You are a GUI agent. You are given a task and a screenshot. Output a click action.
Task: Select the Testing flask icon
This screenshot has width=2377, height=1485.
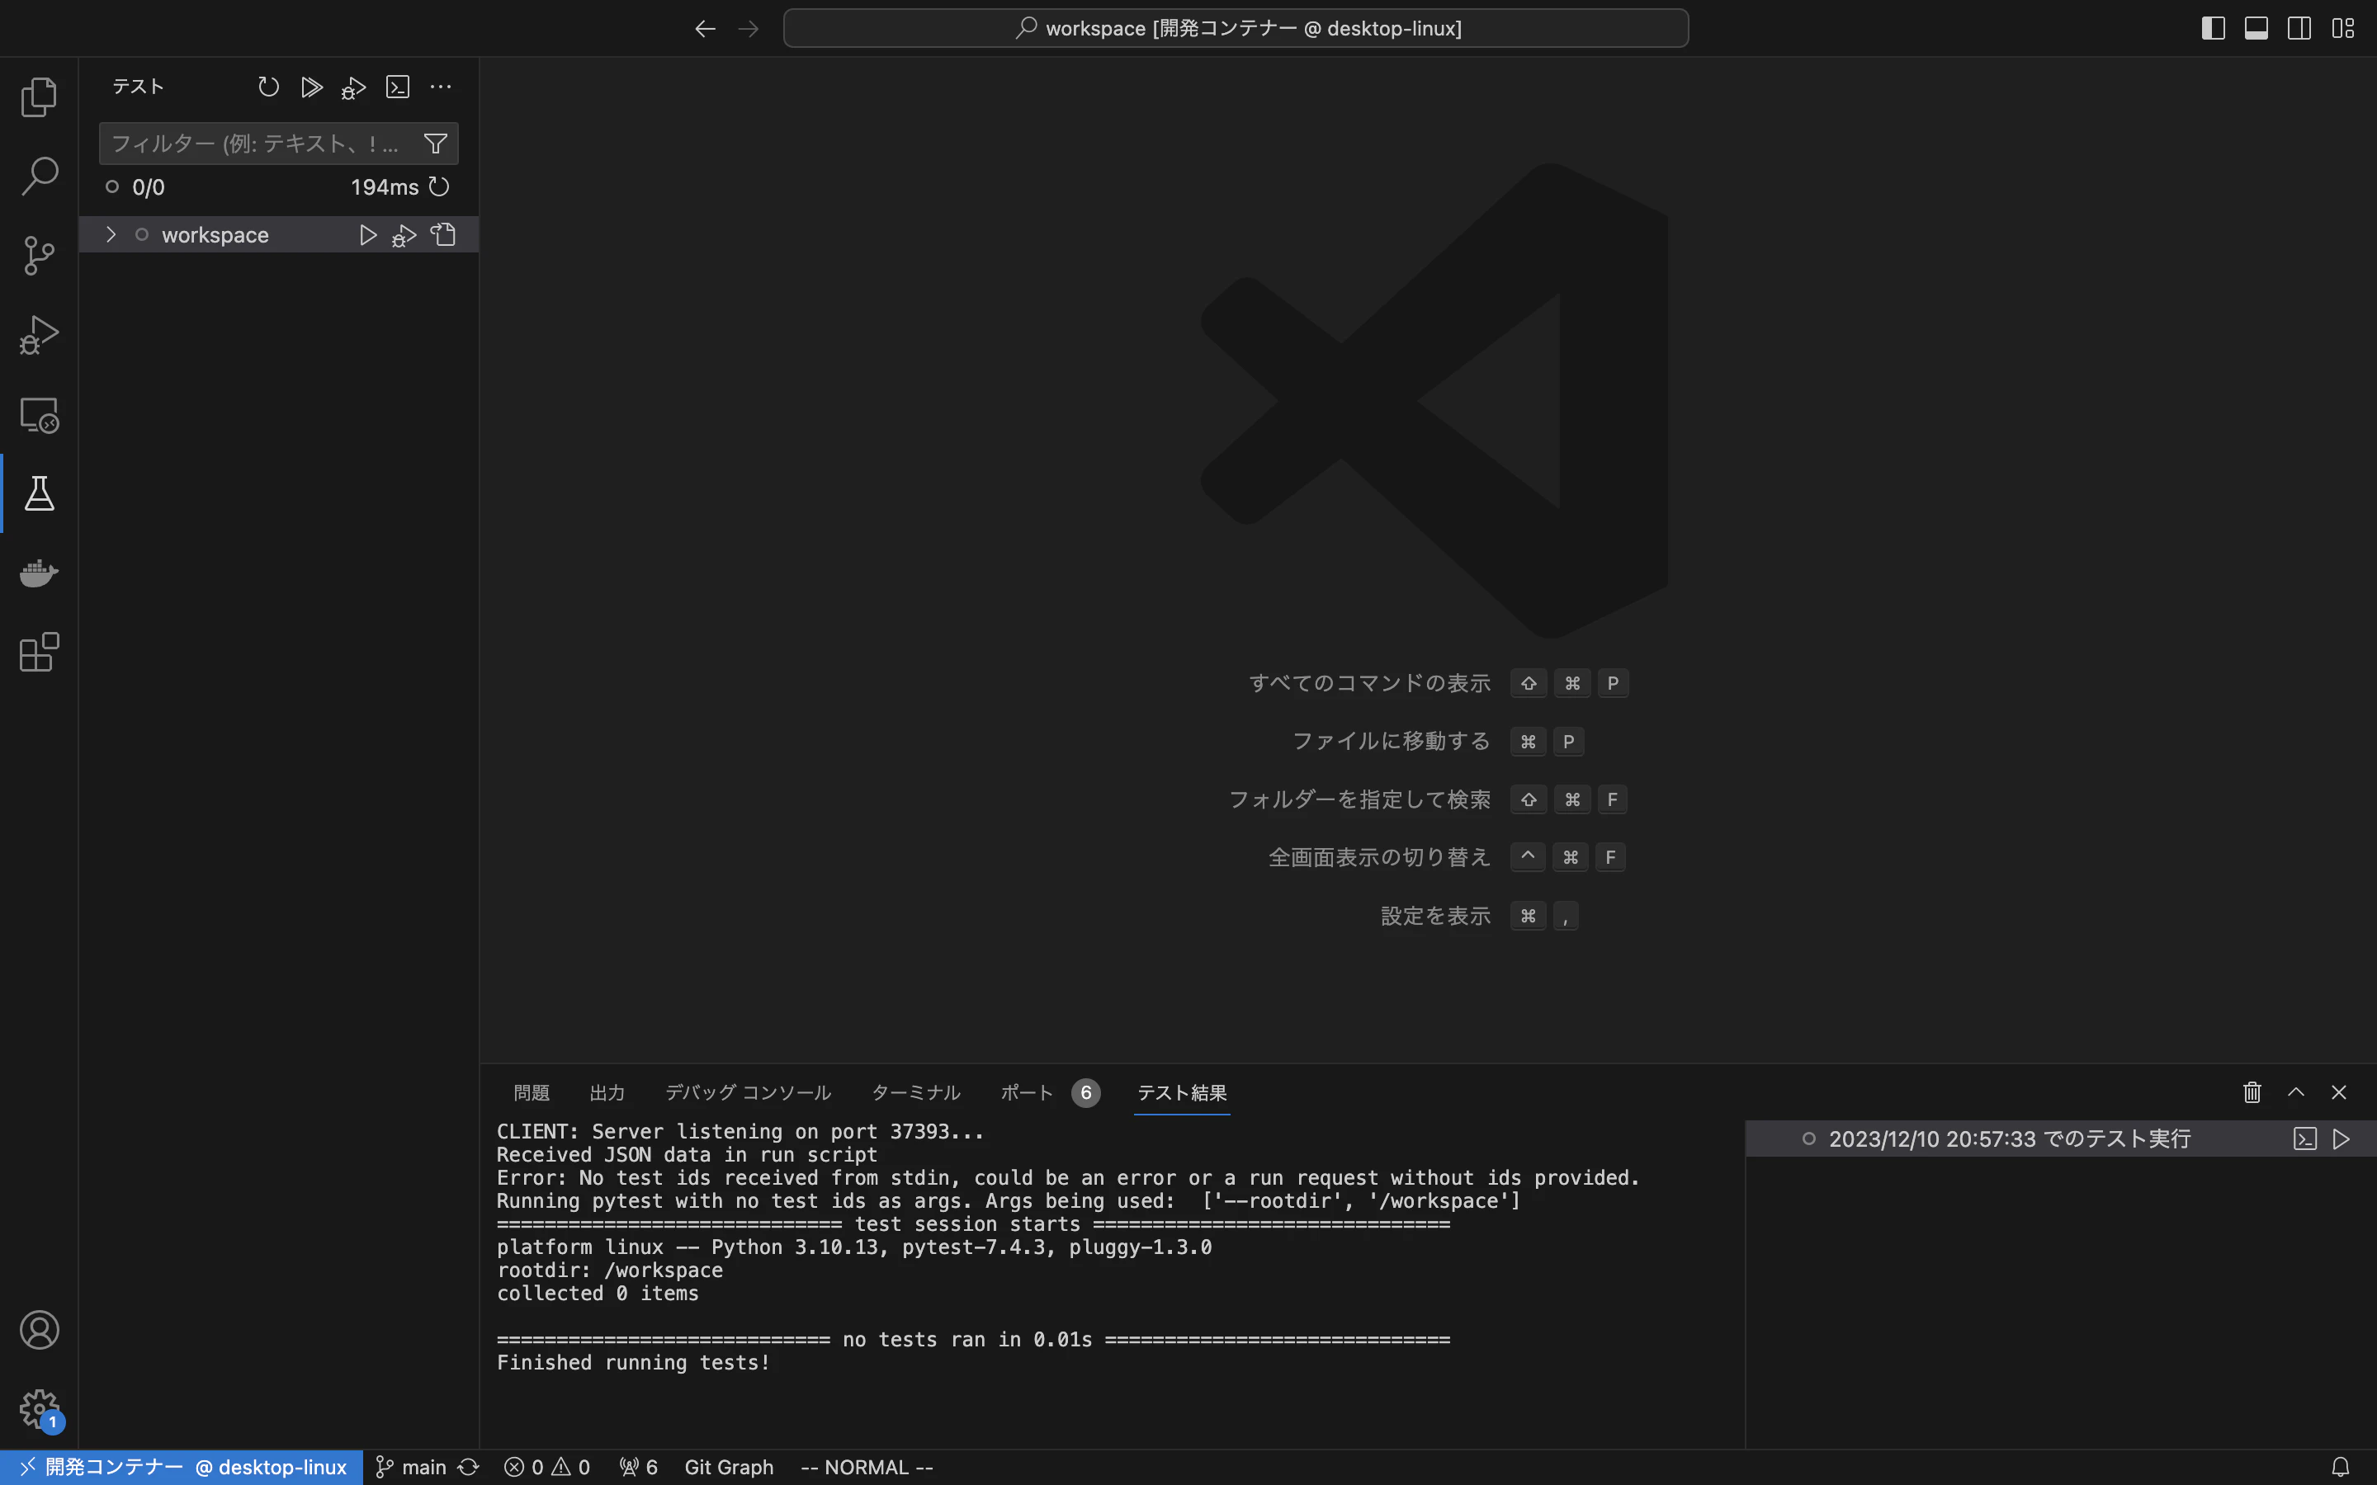(40, 493)
